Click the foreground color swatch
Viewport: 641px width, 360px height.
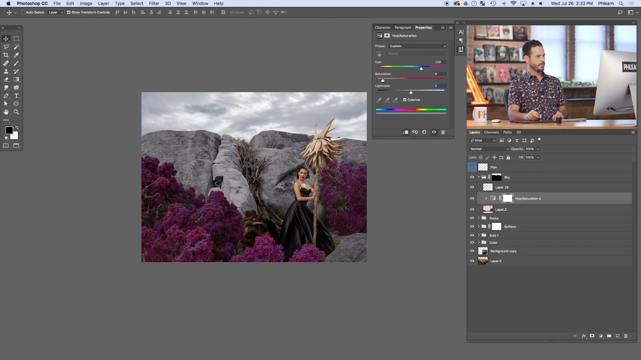coord(9,130)
